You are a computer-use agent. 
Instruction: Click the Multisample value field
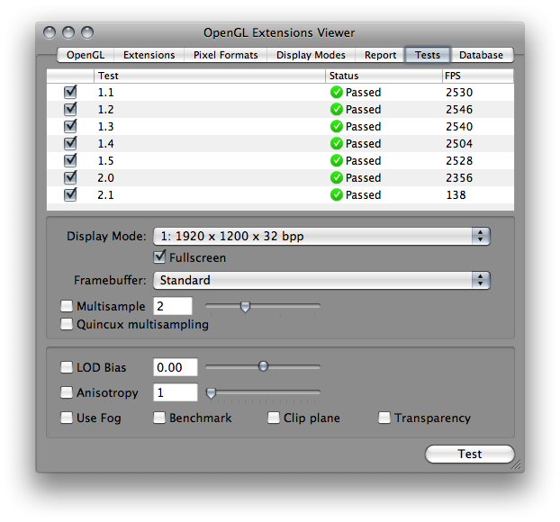(173, 306)
